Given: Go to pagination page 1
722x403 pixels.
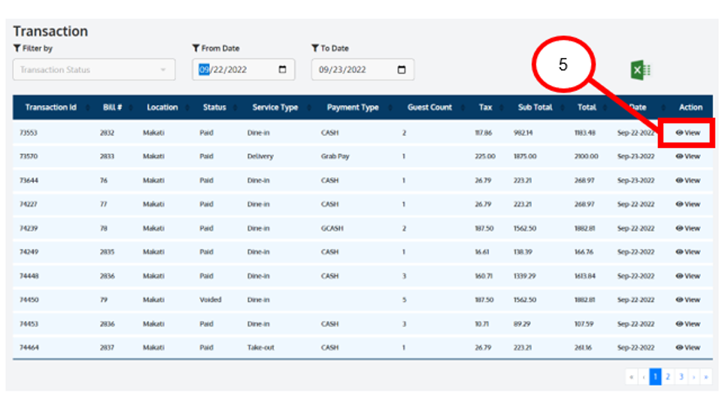Looking at the screenshot, I should (x=655, y=377).
